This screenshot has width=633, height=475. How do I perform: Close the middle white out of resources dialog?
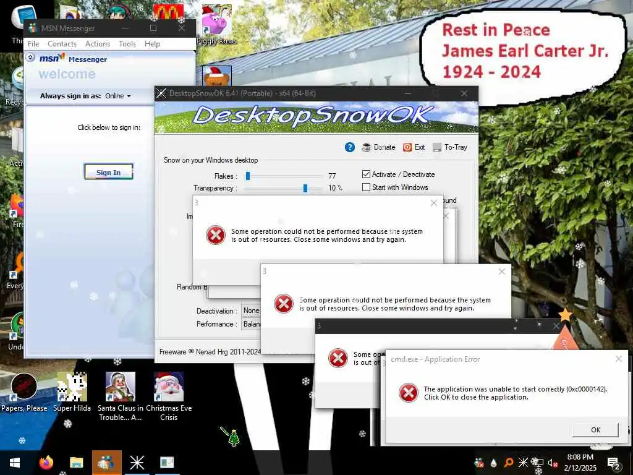tap(502, 272)
